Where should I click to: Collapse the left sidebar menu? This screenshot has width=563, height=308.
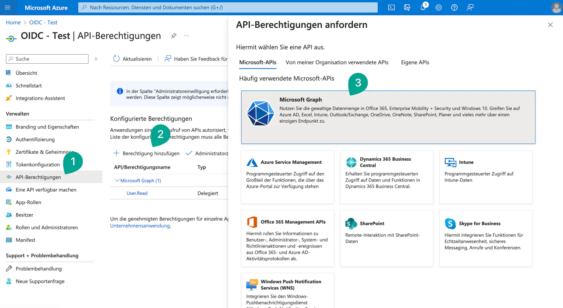96,59
